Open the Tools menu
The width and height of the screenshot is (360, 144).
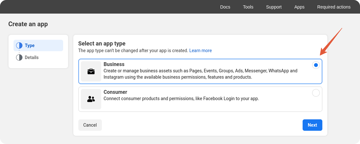[x=248, y=7]
